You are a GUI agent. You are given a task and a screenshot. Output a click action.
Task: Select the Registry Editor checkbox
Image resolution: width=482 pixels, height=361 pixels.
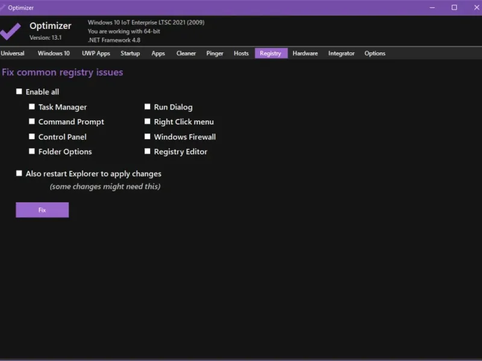[148, 151]
